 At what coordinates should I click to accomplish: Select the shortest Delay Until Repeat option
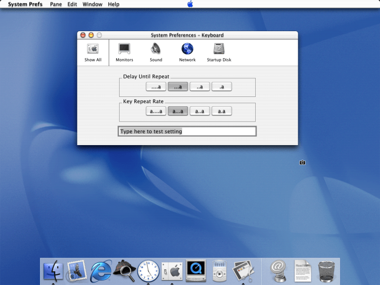tap(222, 86)
